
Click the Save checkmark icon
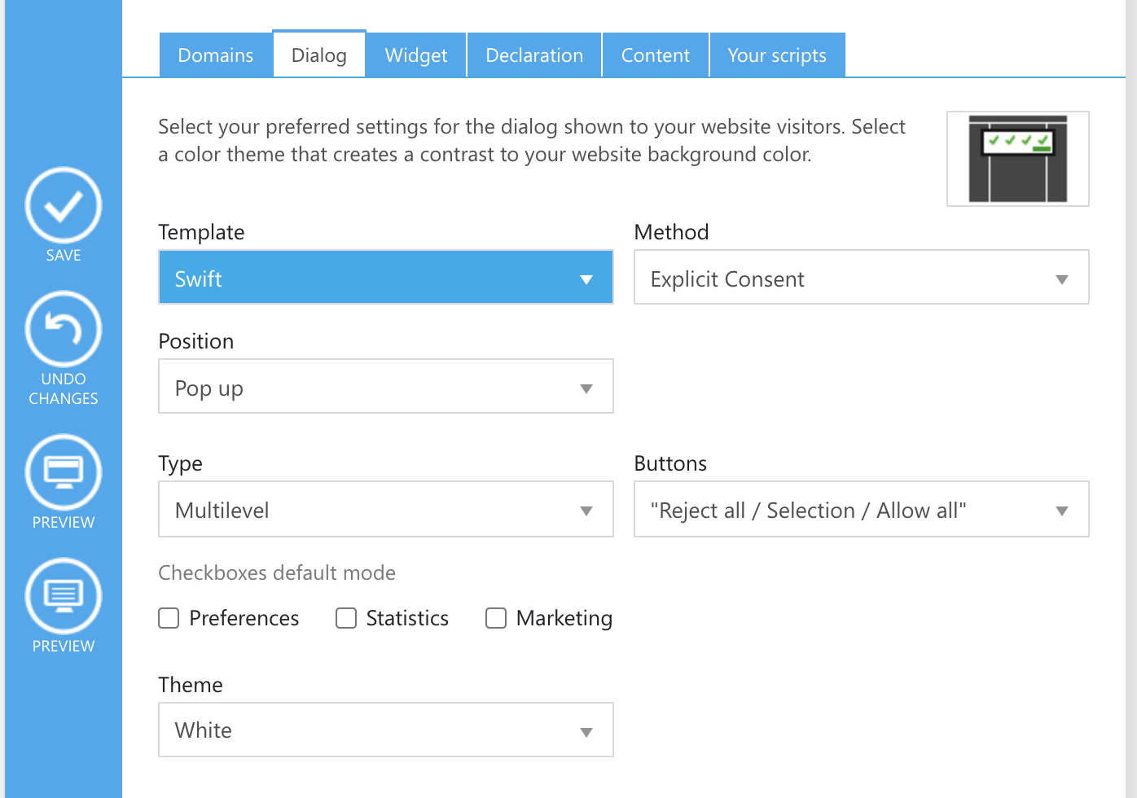pyautogui.click(x=64, y=206)
